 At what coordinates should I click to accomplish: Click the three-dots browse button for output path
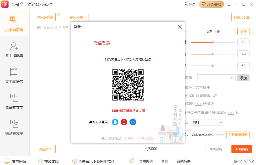coord(220,135)
